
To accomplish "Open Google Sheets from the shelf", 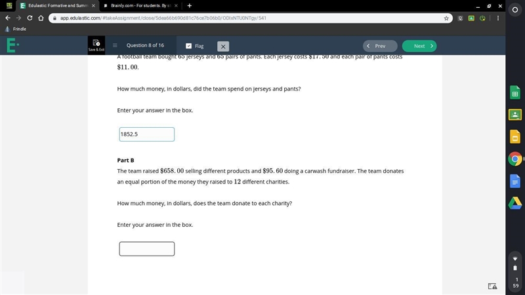I will click(x=515, y=93).
